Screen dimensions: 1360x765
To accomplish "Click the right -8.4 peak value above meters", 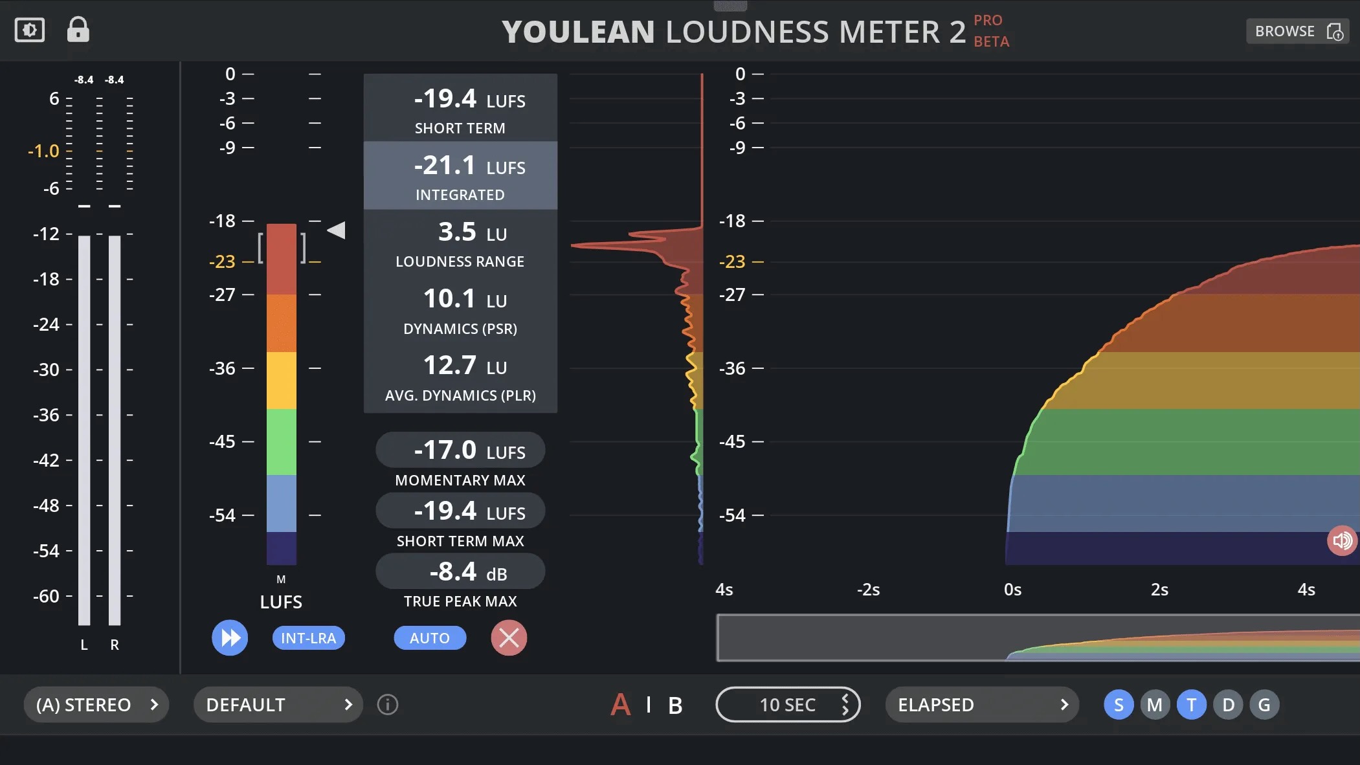I will 115,80.
